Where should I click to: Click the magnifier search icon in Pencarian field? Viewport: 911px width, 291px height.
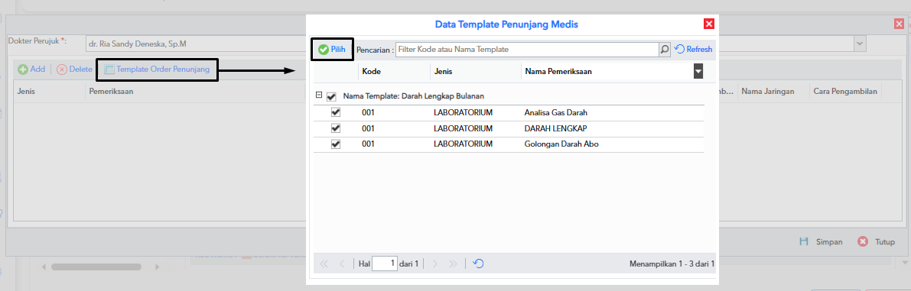[x=665, y=50]
